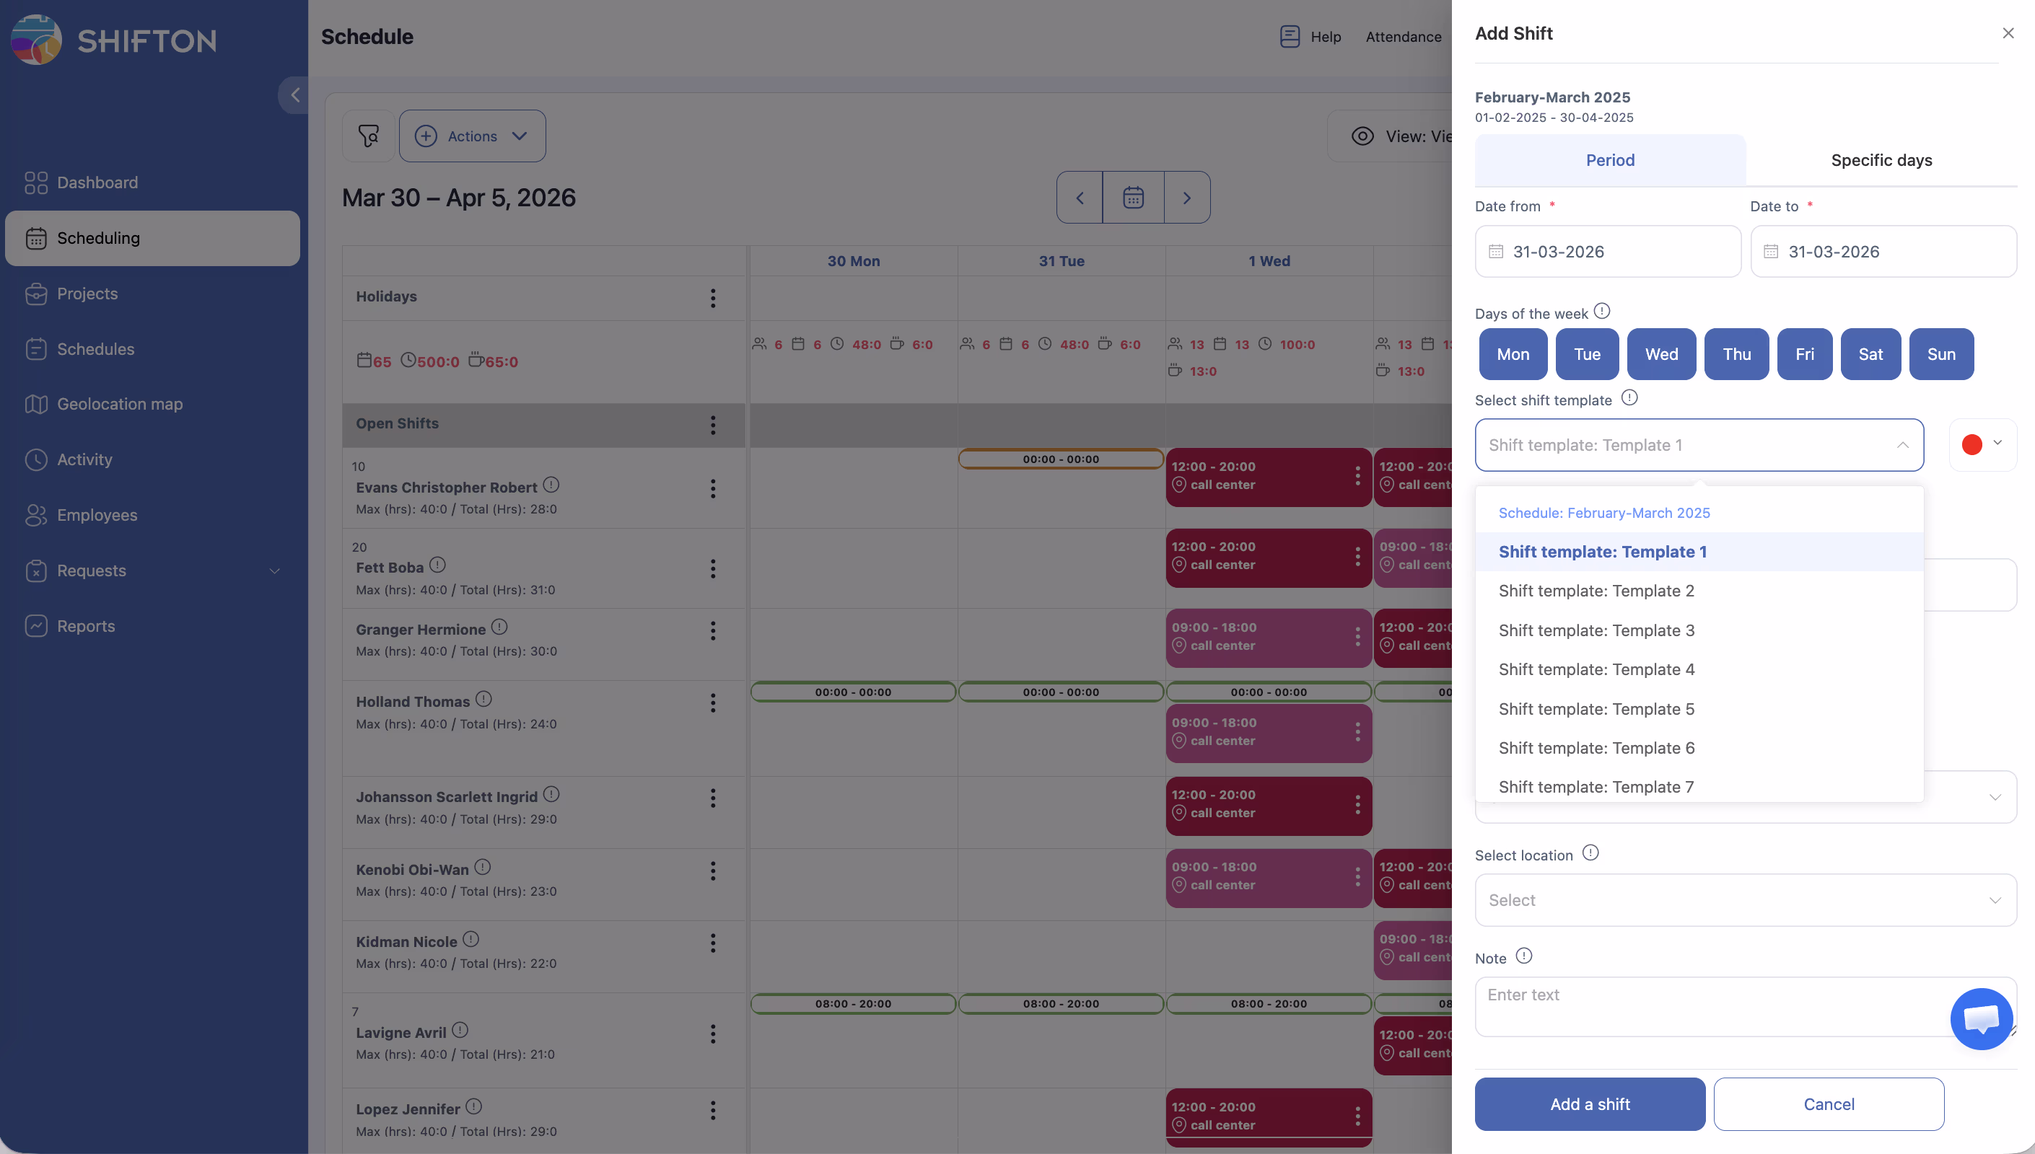
Task: Open the live chat bubble icon
Action: pos(1981,1018)
